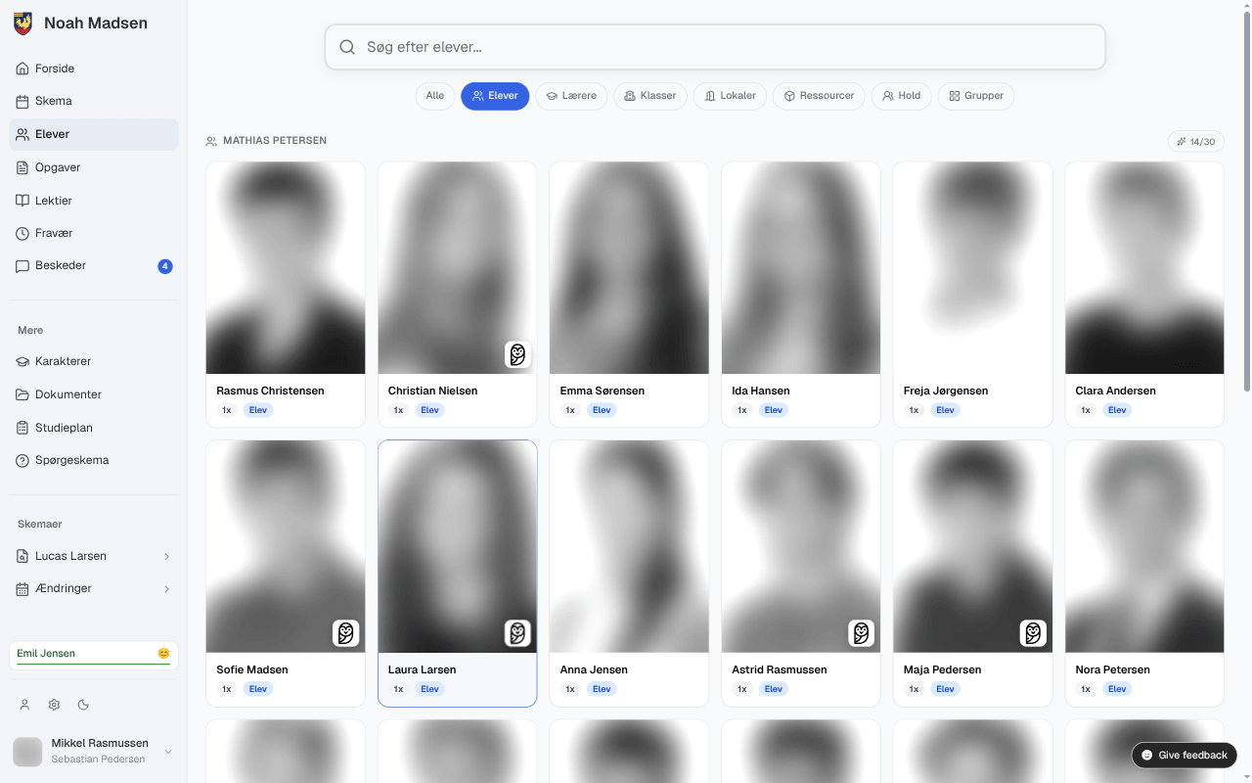Select the Alle filter tab

(435, 96)
